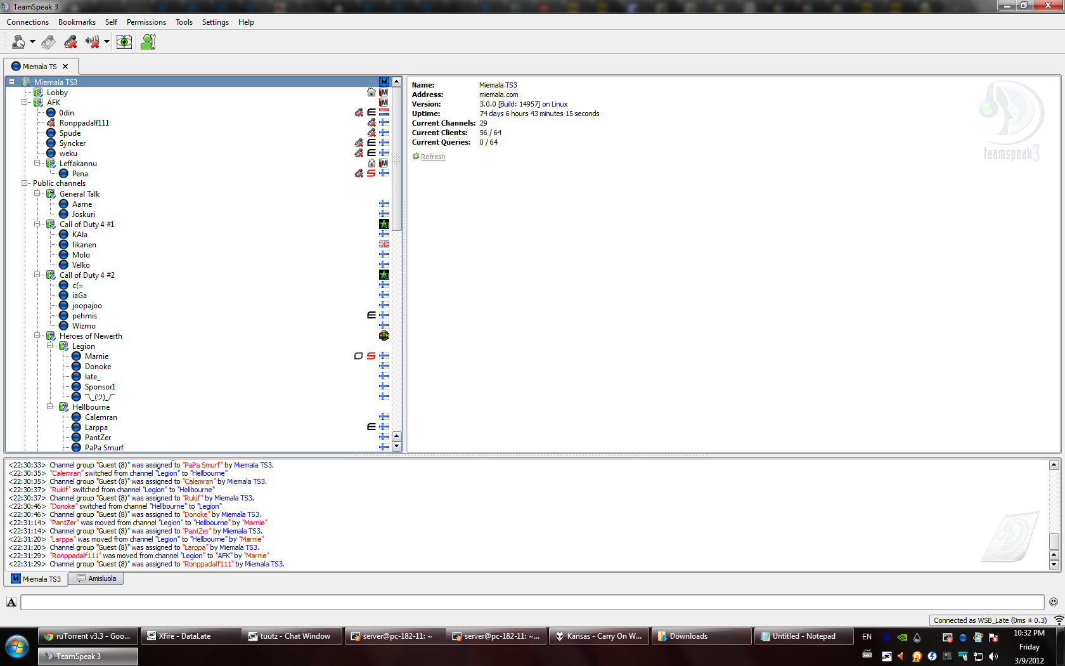Image resolution: width=1065 pixels, height=666 pixels.
Task: Click the British flag next to likanen
Action: pos(384,244)
